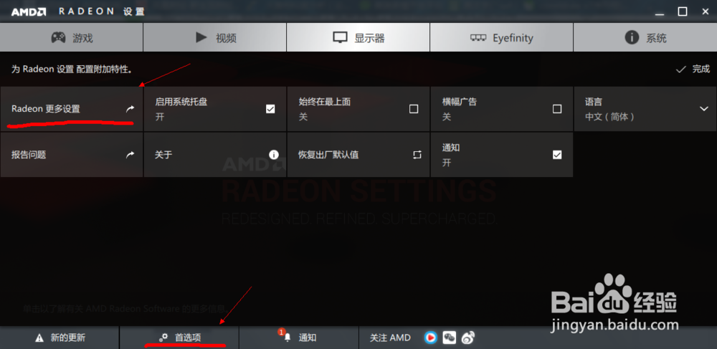Go to the 系统 tab

pos(645,37)
